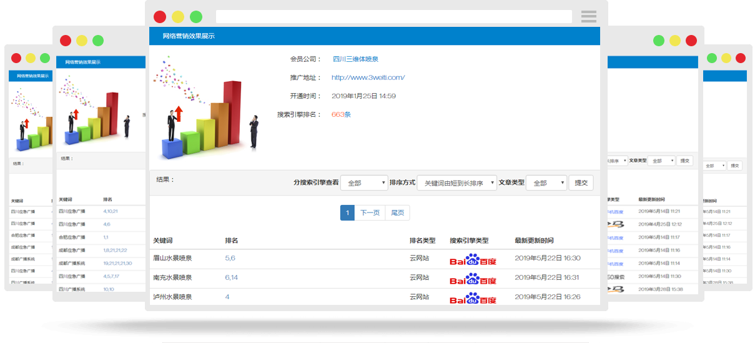Screen dimensions: 755x343
Task: Click the red circle button on main window
Action: pos(160,17)
